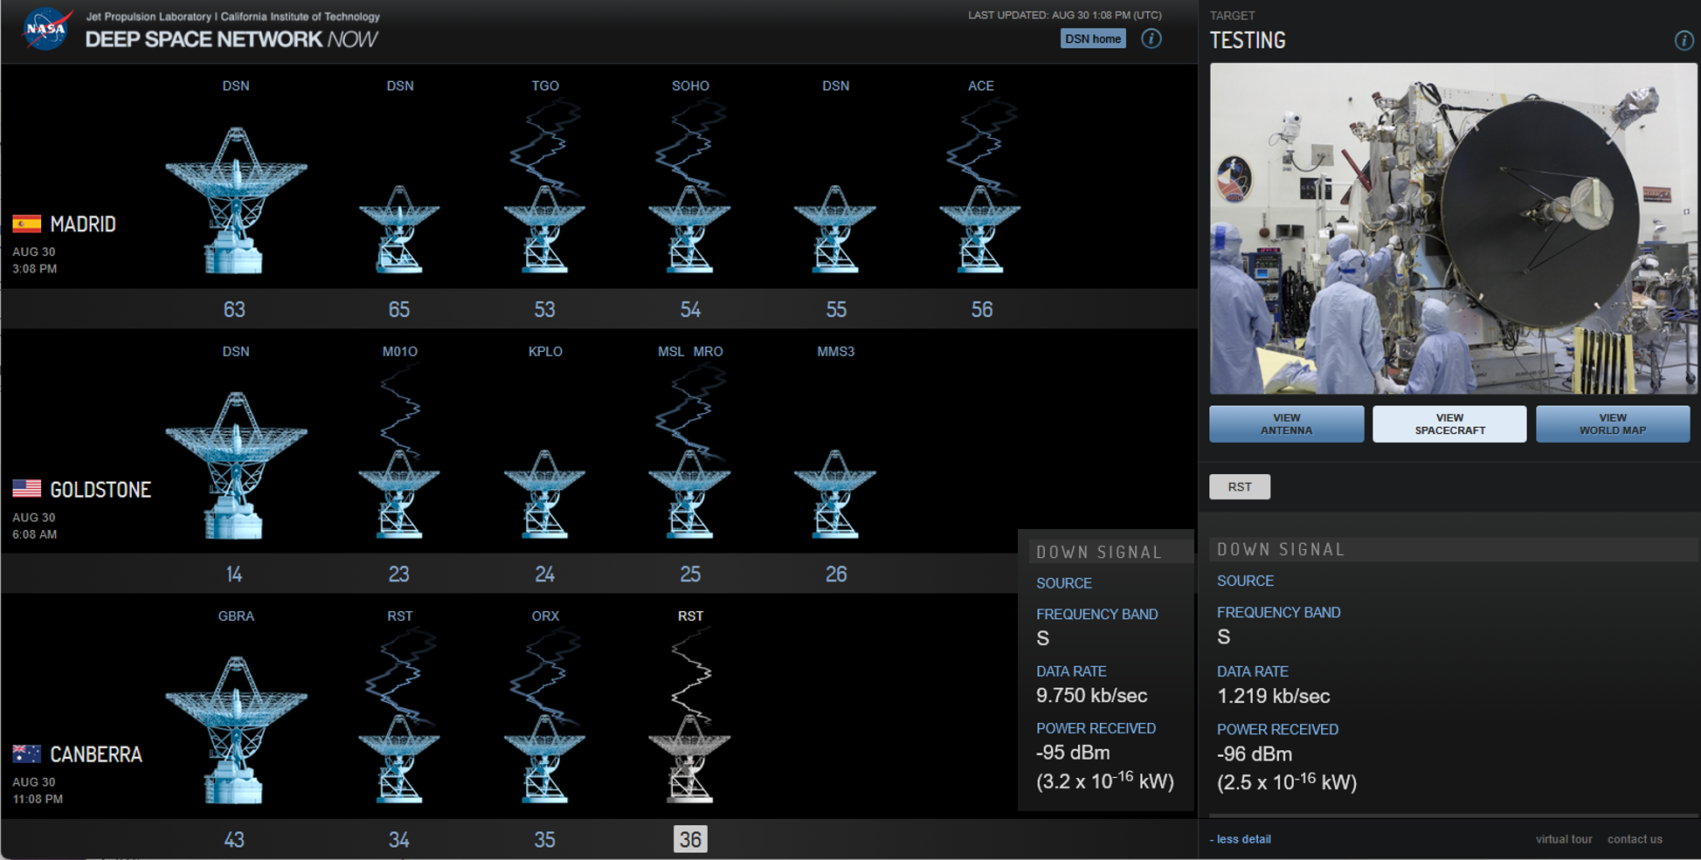
Task: Select the highlighted RST antenna dish 36
Action: click(690, 759)
